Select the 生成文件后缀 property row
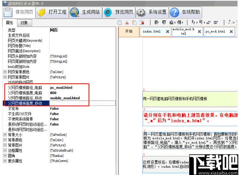The height and width of the screenshot is (175, 239). 59,35
